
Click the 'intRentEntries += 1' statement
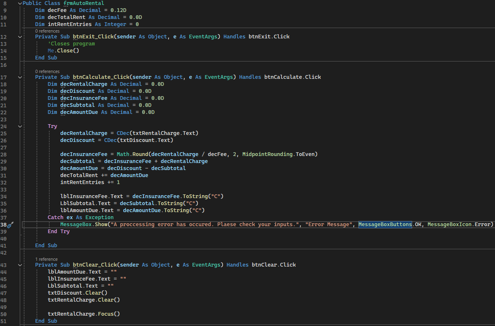pyautogui.click(x=90, y=182)
